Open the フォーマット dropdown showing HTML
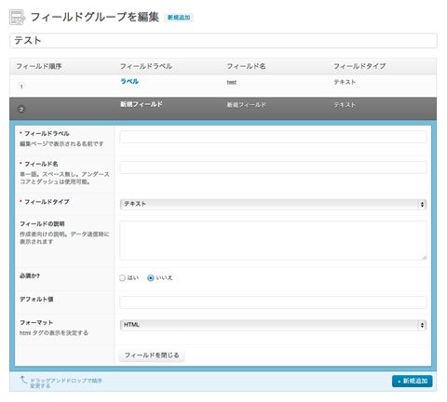 click(x=273, y=325)
